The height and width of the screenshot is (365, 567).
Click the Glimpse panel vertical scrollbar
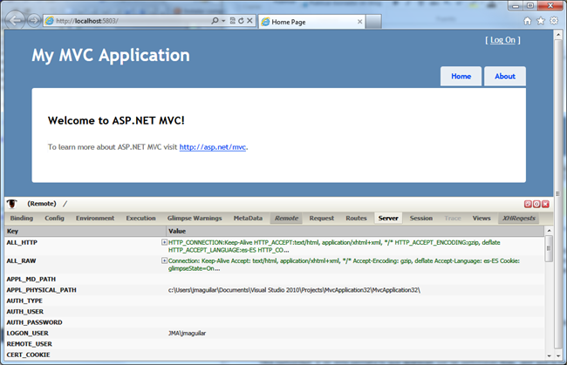(x=548, y=296)
